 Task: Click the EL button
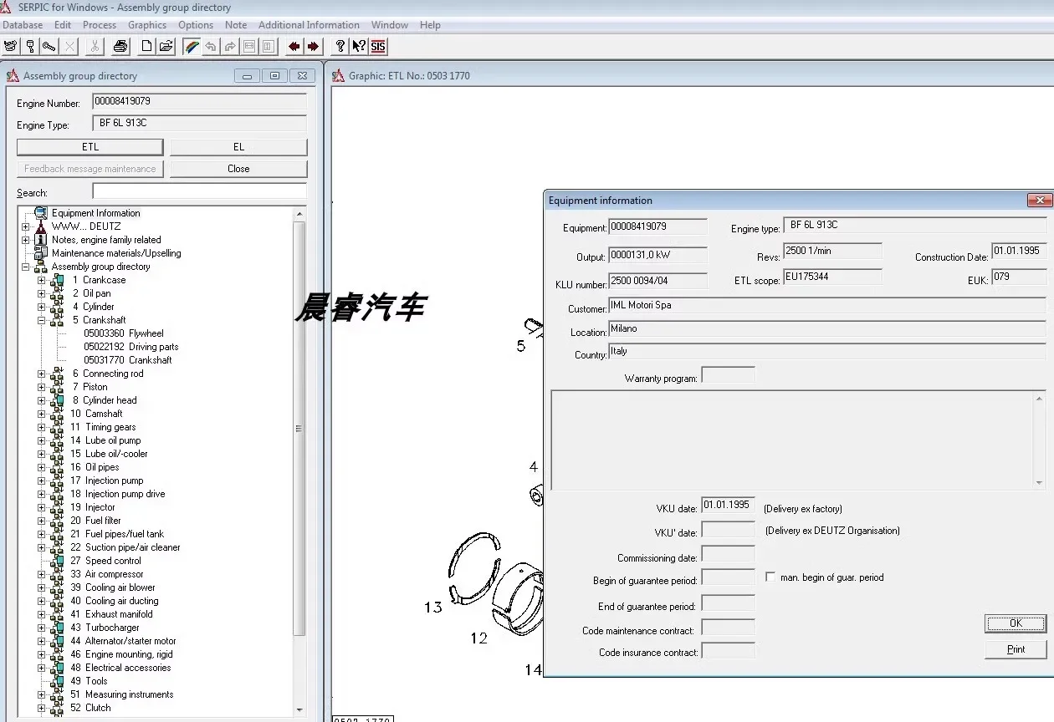tap(238, 147)
